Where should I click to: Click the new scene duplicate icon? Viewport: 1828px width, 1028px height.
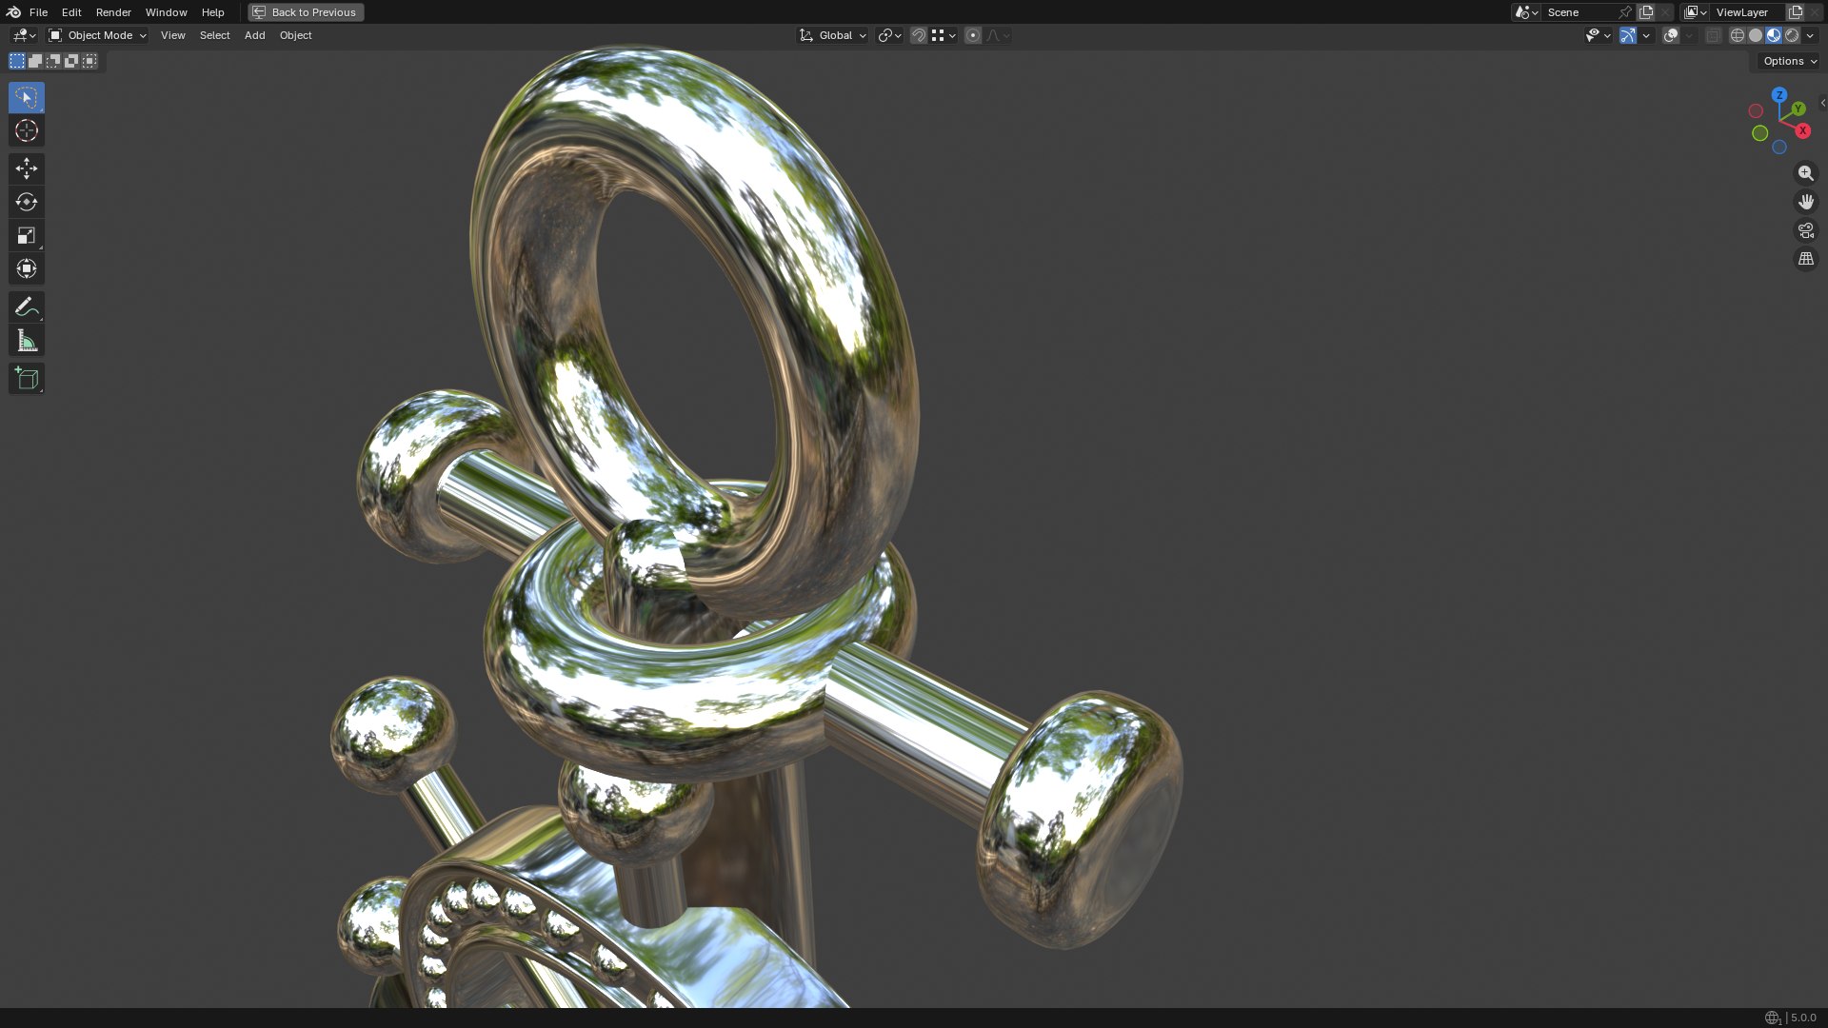1646,12
